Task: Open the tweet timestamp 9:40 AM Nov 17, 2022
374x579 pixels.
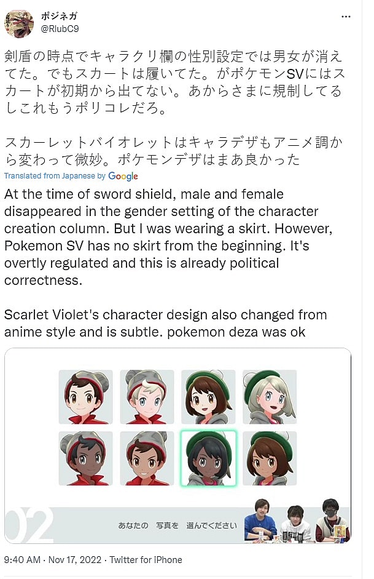Action: click(x=53, y=560)
